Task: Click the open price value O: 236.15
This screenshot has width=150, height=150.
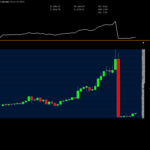Action: (55, 7)
